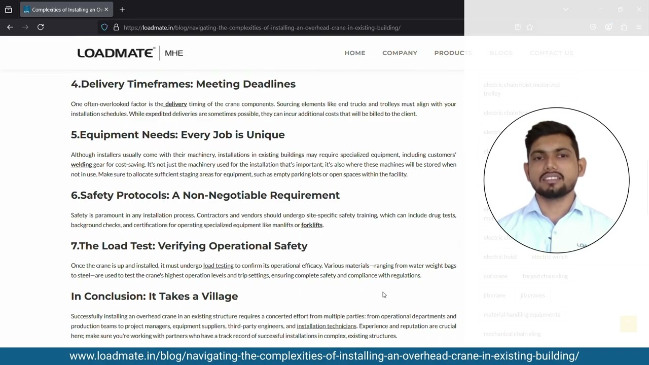Click heading '4.Delivery Timeframes: Meeting Deadlines'
Screen dimensions: 649x365
coord(183,84)
